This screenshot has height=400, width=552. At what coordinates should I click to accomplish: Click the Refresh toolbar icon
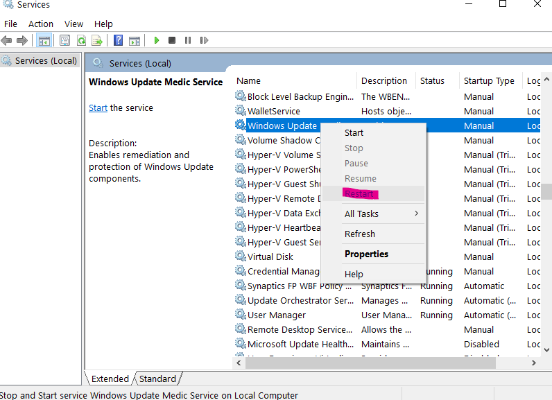click(x=81, y=40)
